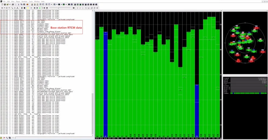
Task: Click the first docking window layout icon
Action: [40, 5]
